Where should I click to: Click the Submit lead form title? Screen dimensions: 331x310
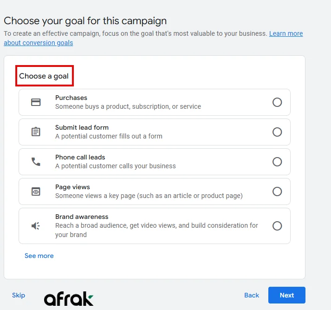click(82, 127)
